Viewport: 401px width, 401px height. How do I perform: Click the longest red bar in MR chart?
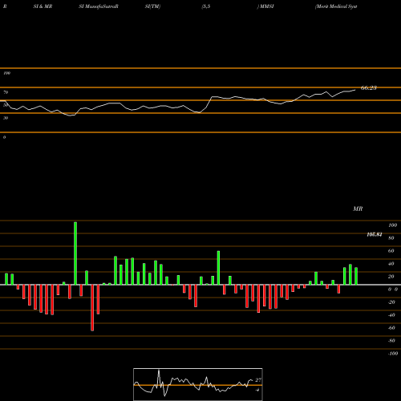point(92,308)
